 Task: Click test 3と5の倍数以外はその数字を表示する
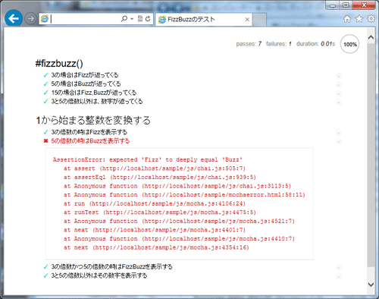coord(99,275)
